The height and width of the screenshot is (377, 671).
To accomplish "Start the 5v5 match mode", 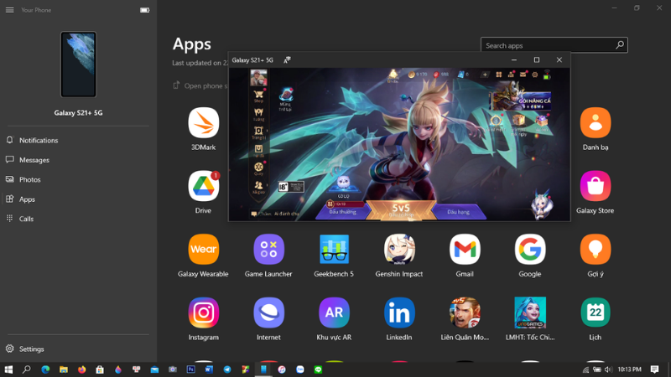I will (401, 209).
